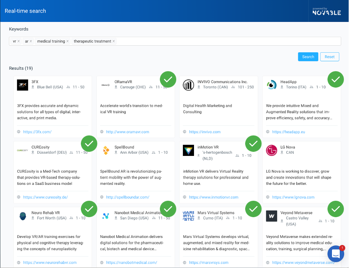
Task: Toggle green checkmark on ORamaVR card
Action: pyautogui.click(x=168, y=79)
